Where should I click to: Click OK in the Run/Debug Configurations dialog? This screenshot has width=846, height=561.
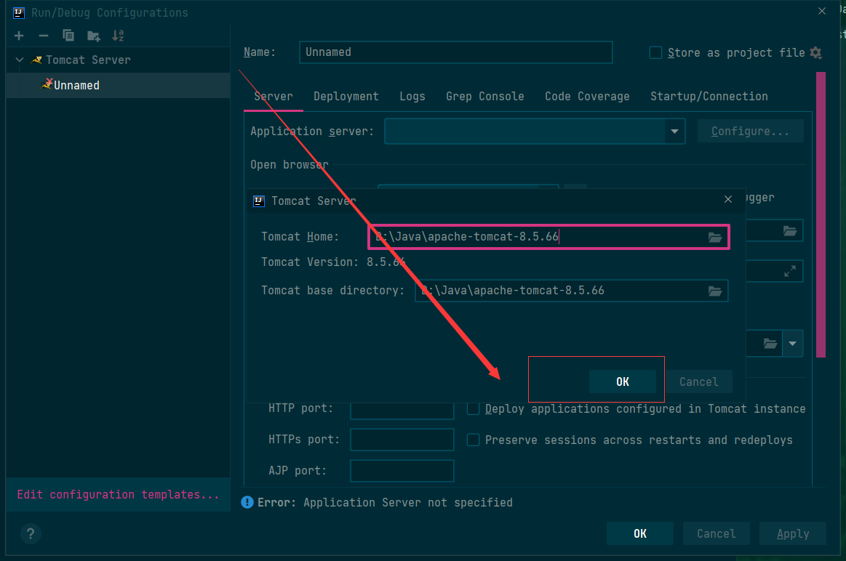coord(640,533)
